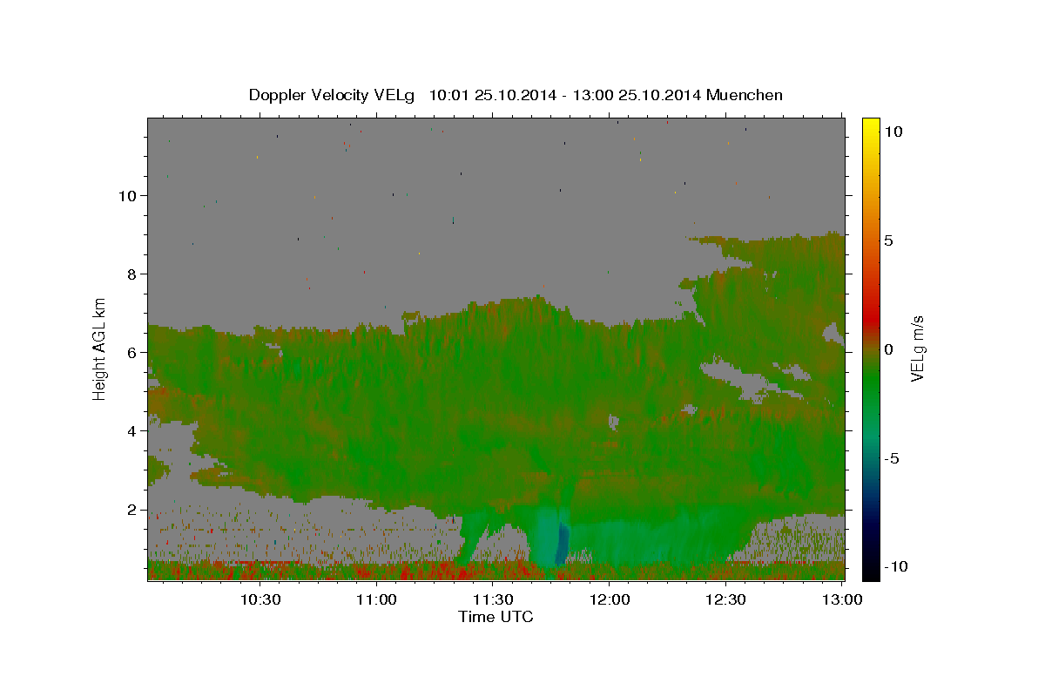Click the height tick label 2
1045x697 pixels.
tap(132, 510)
